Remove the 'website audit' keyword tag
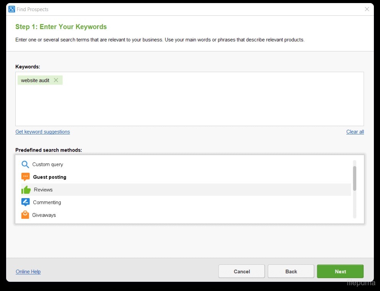The width and height of the screenshot is (380, 291). point(56,80)
